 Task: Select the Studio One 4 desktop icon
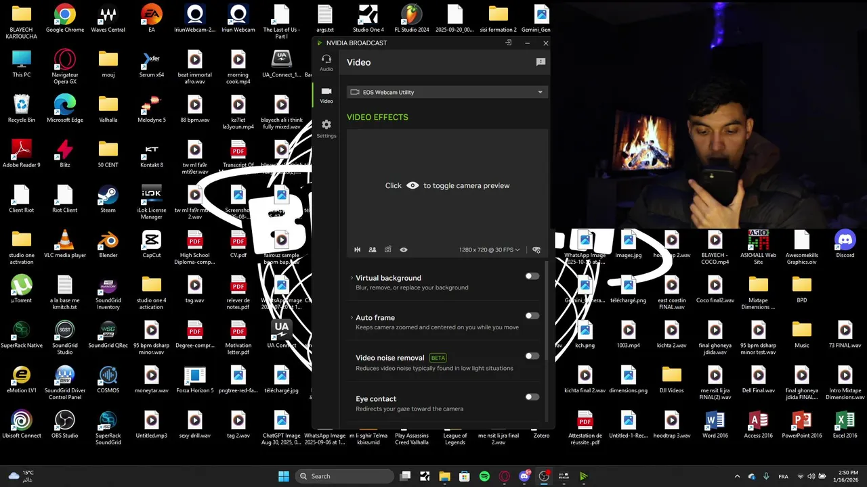[x=368, y=19]
